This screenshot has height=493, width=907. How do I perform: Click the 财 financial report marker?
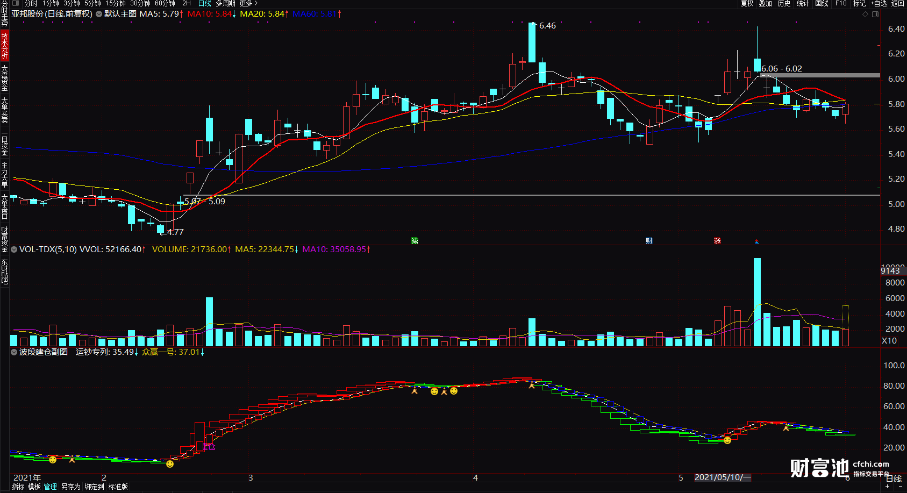[x=649, y=240]
